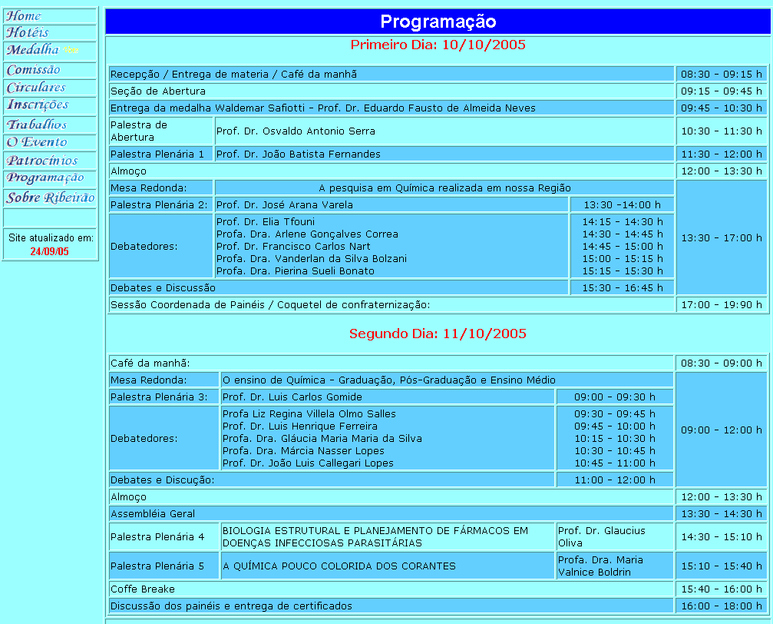Open the Circulares page
The image size is (773, 624).
(36, 88)
